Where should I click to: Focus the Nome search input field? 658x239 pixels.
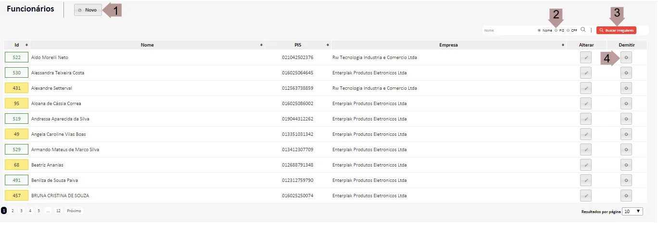(x=509, y=30)
